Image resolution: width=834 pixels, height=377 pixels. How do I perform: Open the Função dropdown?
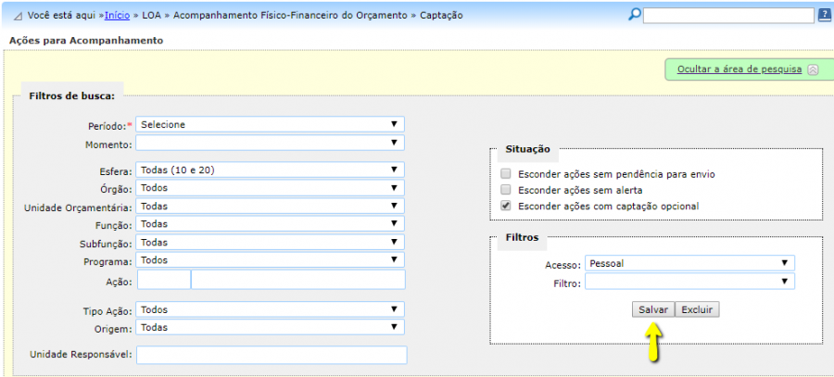point(271,224)
